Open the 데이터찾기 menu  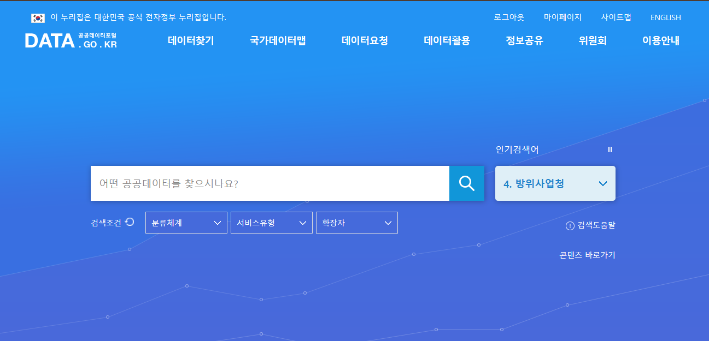[x=191, y=40]
